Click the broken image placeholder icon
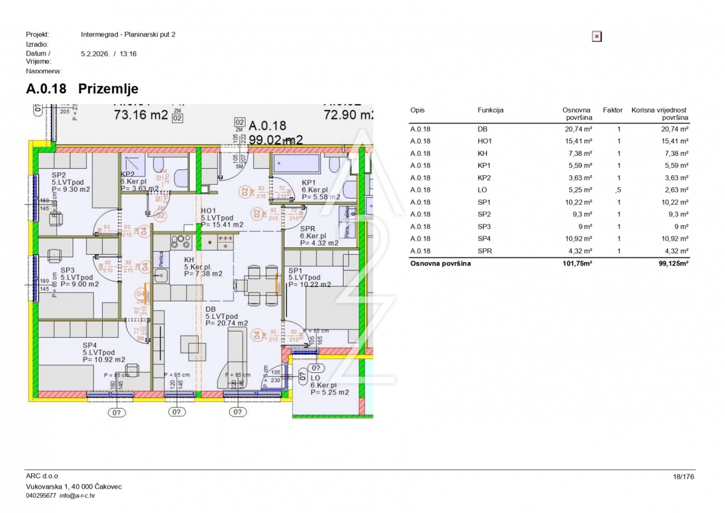725x513 pixels. click(x=596, y=37)
